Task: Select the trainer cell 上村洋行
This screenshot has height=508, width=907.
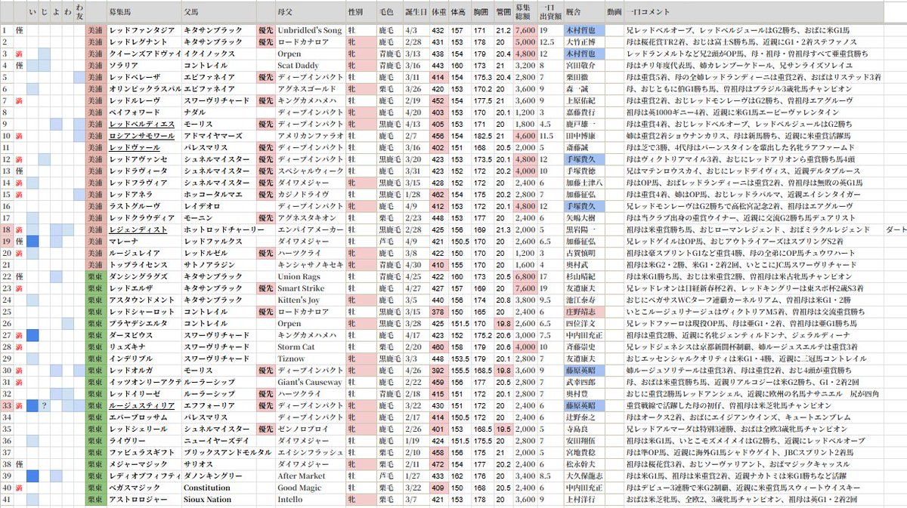Action: 580,499
